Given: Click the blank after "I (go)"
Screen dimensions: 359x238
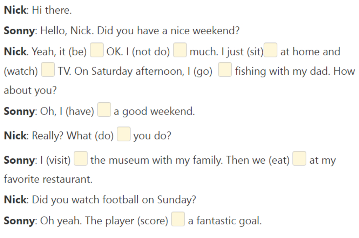Looking at the screenshot, I should pyautogui.click(x=225, y=69).
